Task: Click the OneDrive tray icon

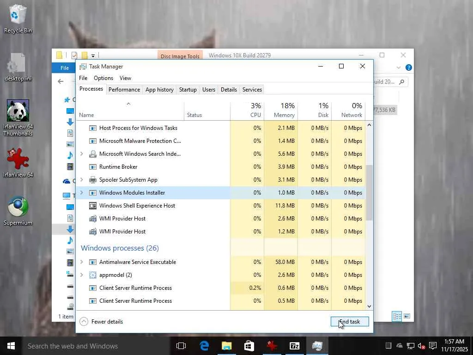Action: pyautogui.click(x=400, y=346)
